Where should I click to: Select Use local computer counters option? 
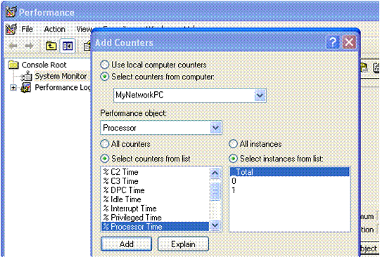coord(104,65)
